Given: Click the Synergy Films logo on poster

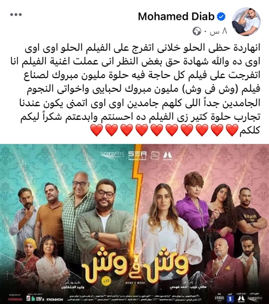Looking at the screenshot, I should pos(112,154).
